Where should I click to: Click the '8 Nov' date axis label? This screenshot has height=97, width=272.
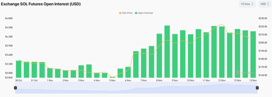click(159, 80)
